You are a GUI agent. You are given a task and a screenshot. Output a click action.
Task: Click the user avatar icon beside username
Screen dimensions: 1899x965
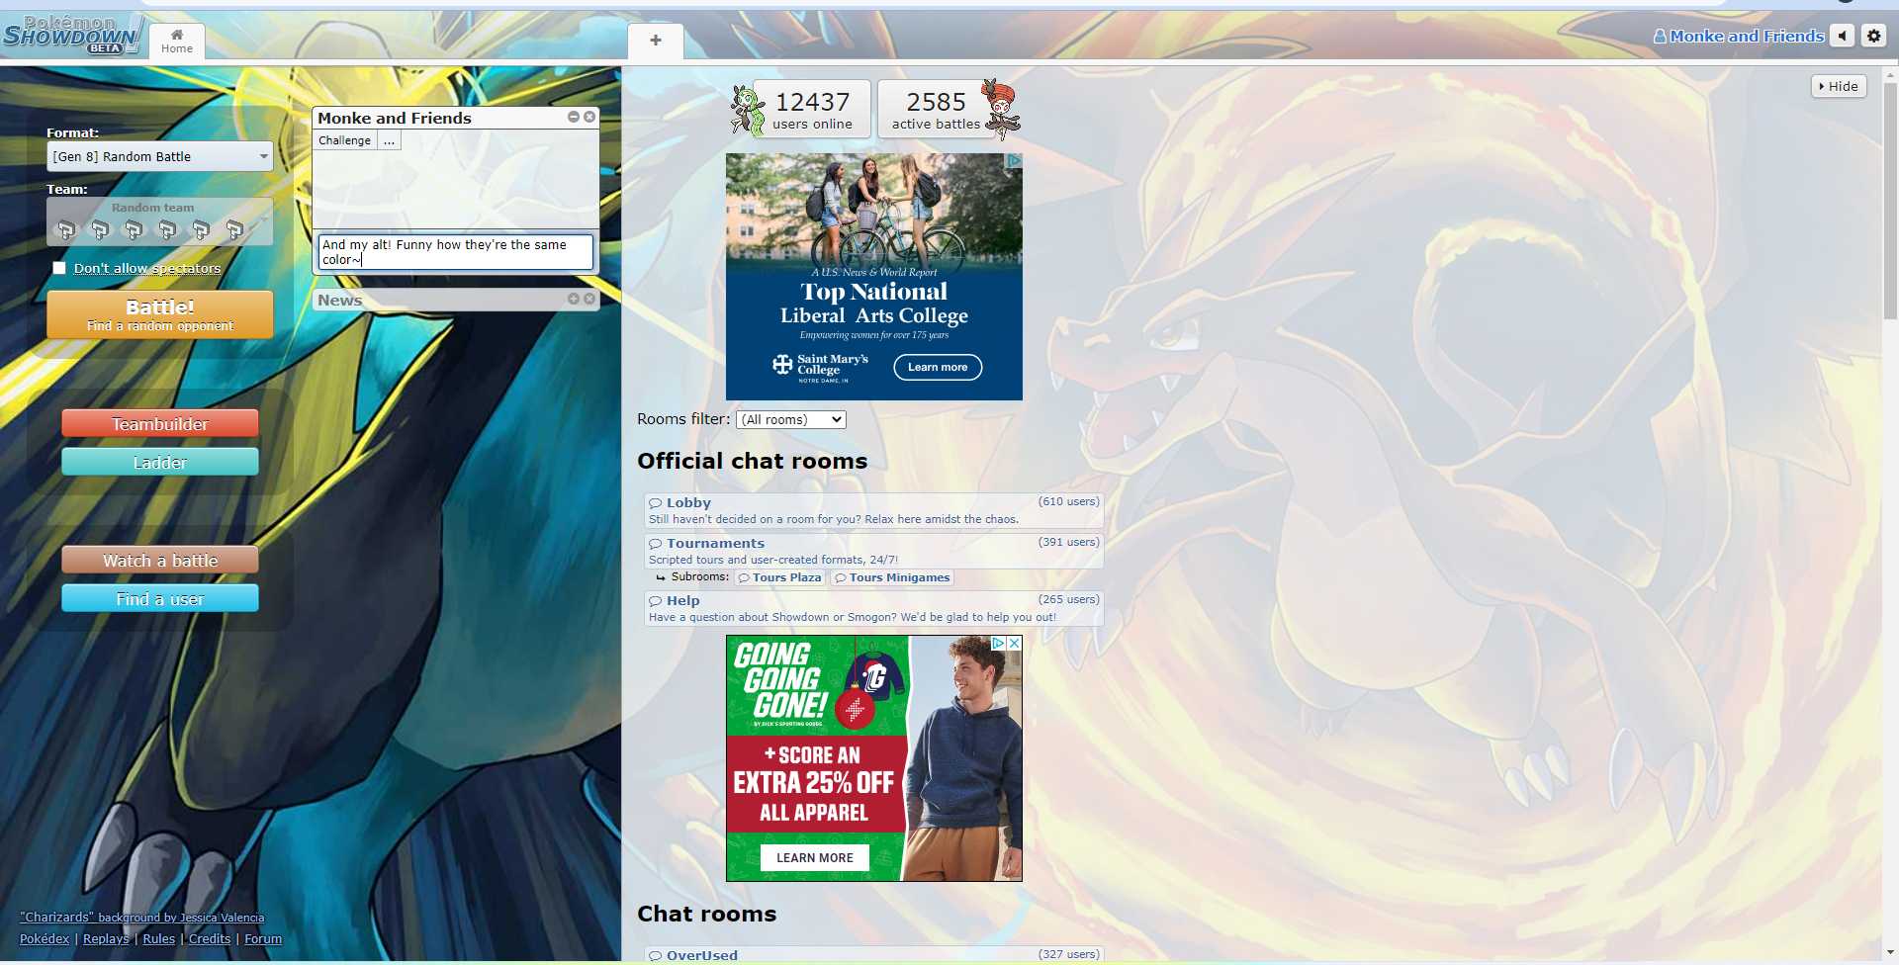click(x=1660, y=36)
